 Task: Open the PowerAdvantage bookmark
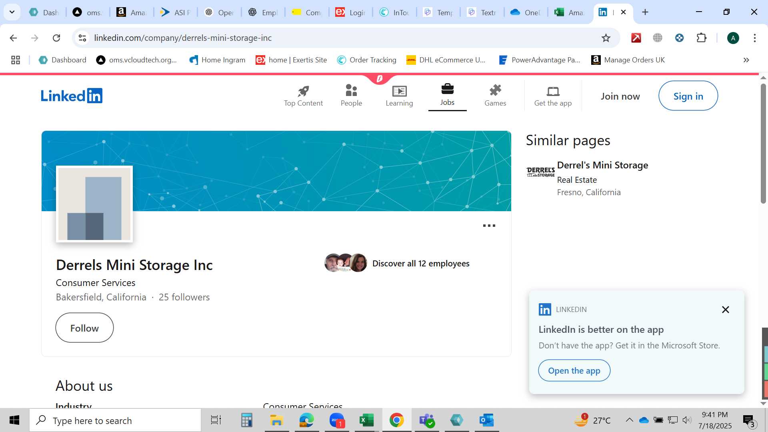tap(539, 60)
